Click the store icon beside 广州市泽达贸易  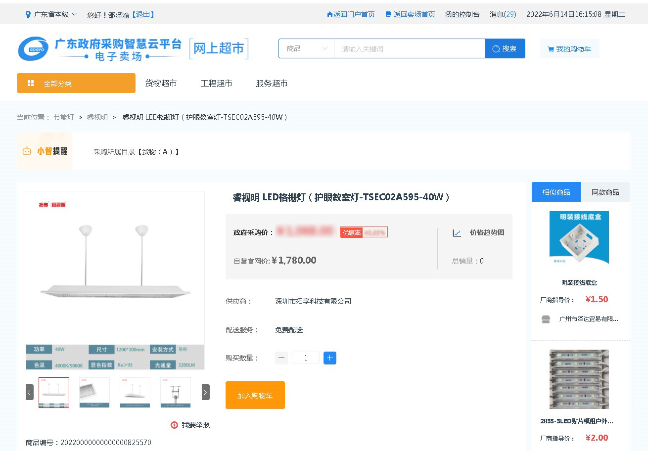[x=546, y=319]
